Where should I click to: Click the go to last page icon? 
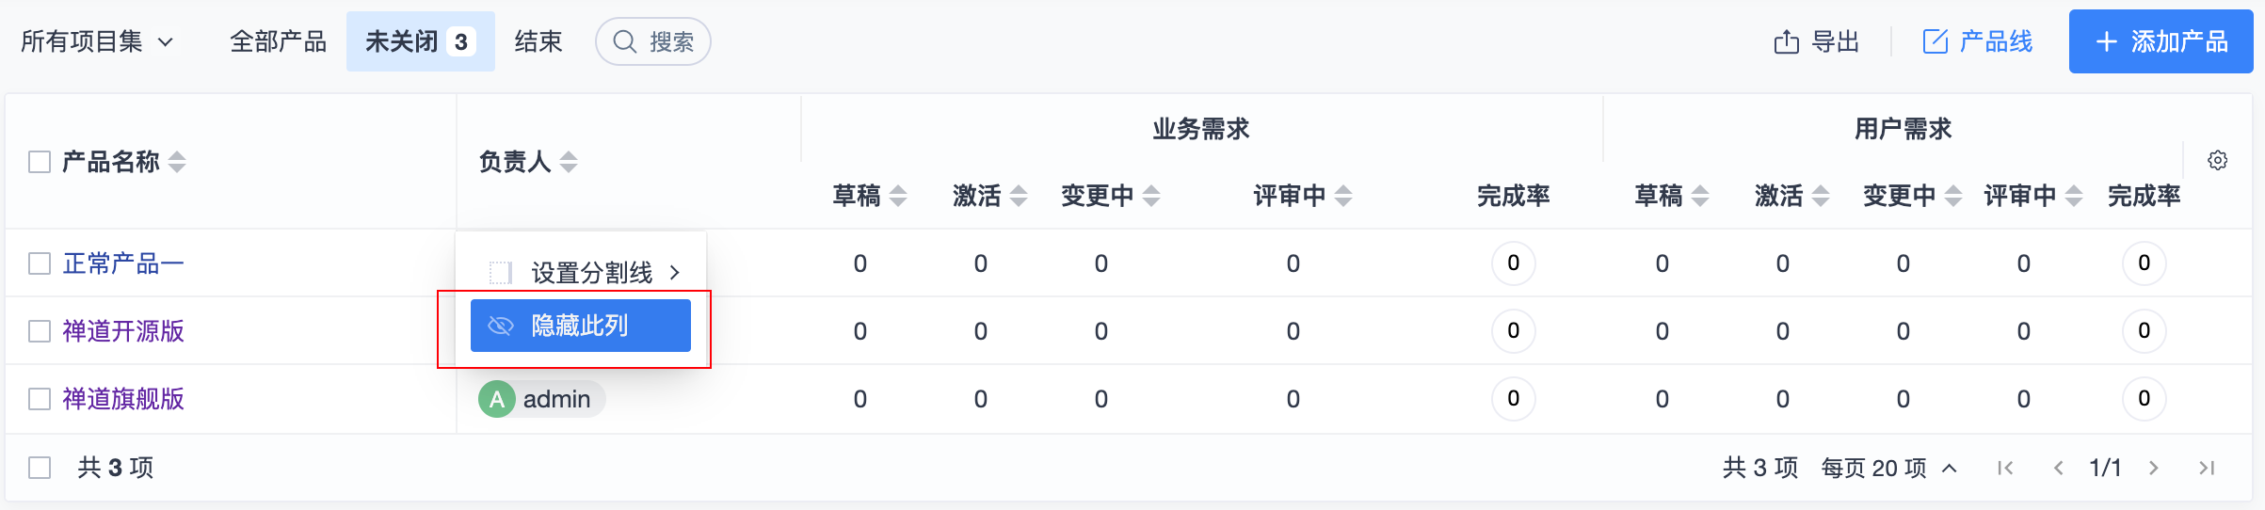click(2206, 468)
